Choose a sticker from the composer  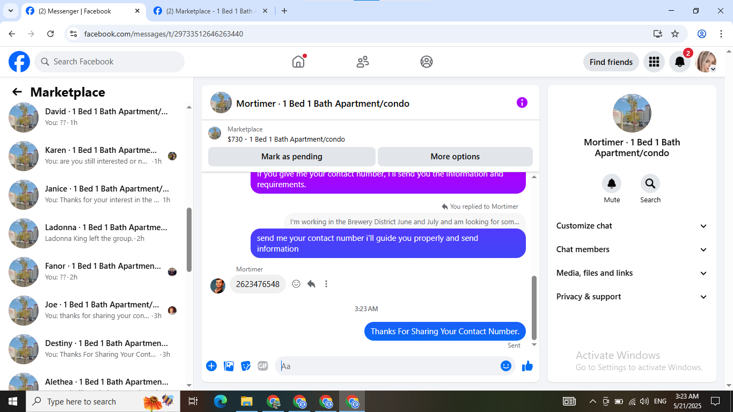click(x=246, y=366)
